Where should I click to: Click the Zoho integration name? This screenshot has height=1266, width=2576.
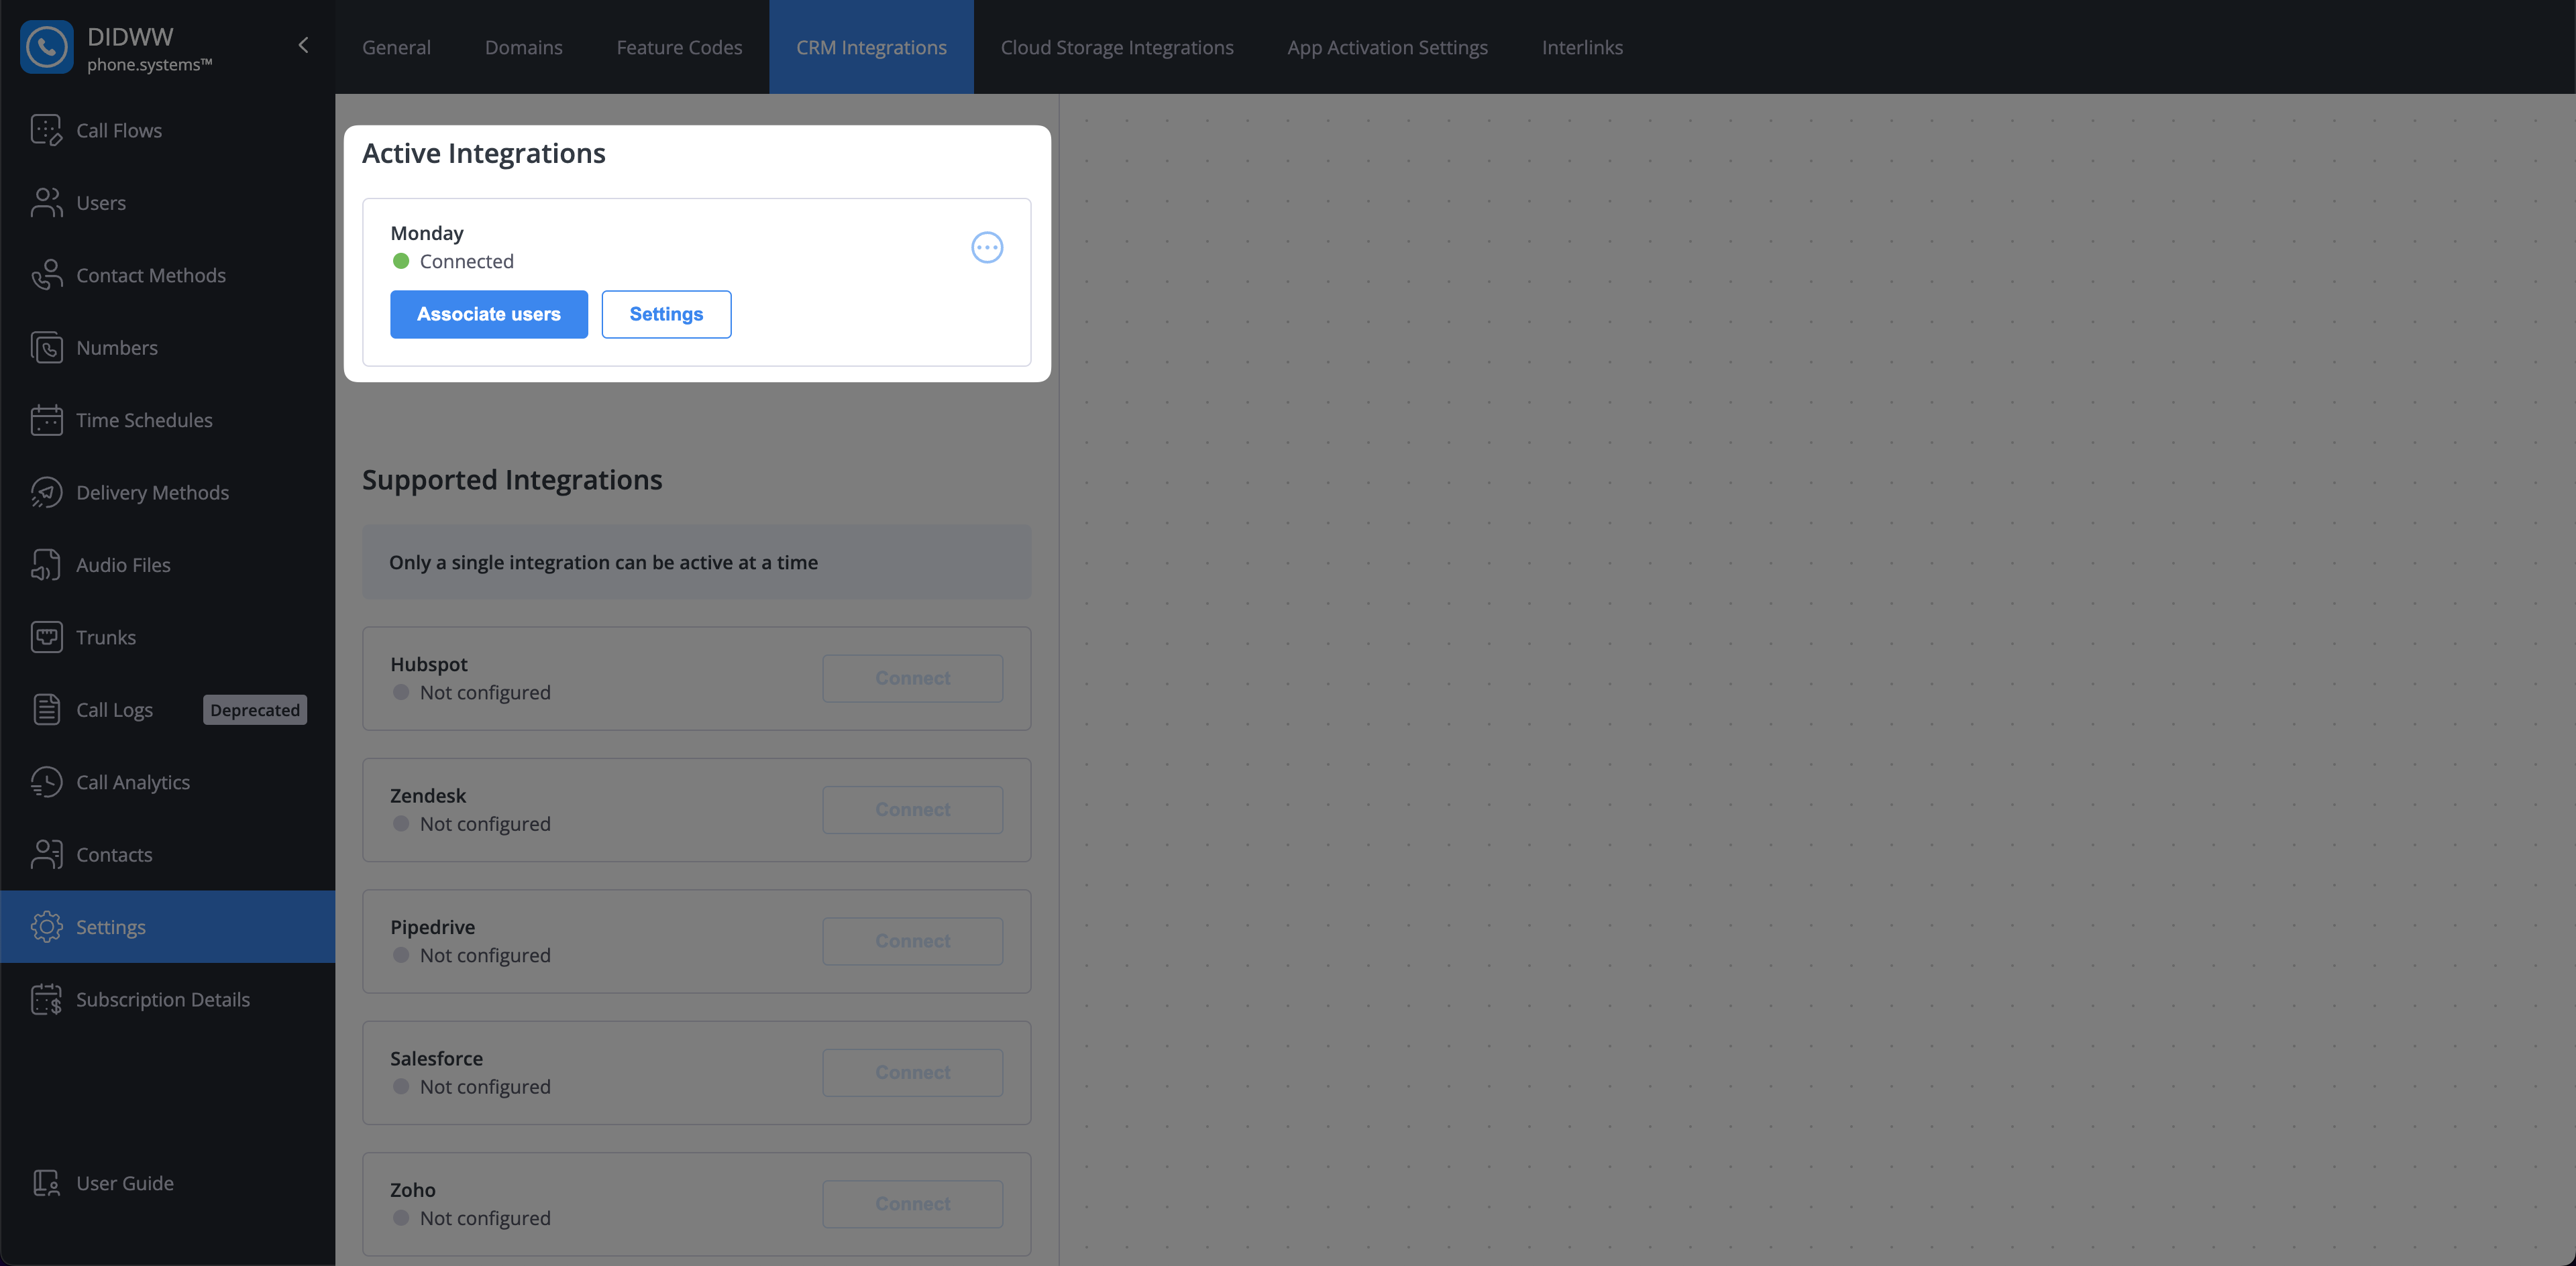click(413, 1190)
